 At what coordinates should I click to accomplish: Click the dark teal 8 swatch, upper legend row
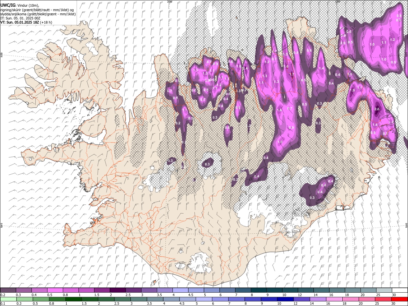(x=258, y=290)
